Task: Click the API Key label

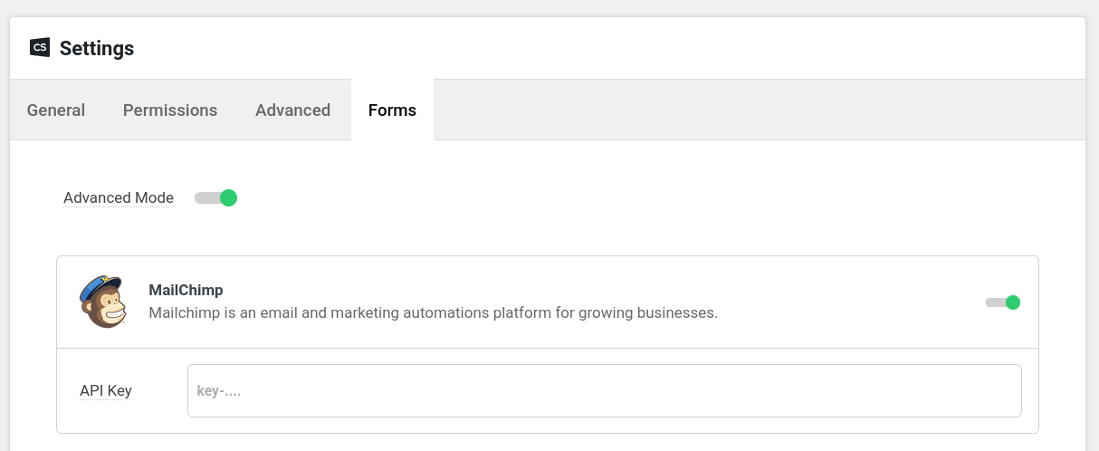Action: click(x=106, y=391)
